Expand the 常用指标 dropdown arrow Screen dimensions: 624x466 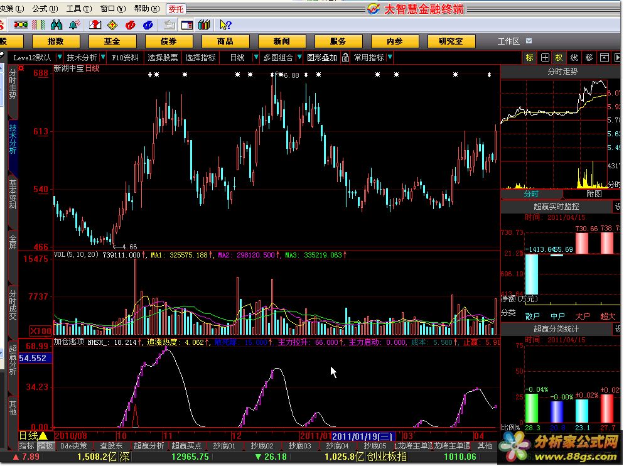(390, 57)
